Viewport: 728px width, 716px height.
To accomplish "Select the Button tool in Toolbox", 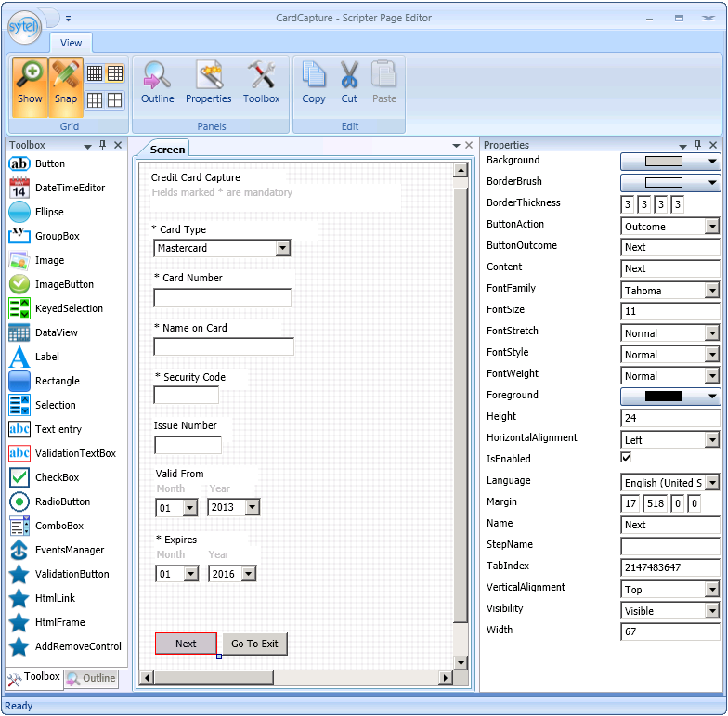I will click(37, 163).
